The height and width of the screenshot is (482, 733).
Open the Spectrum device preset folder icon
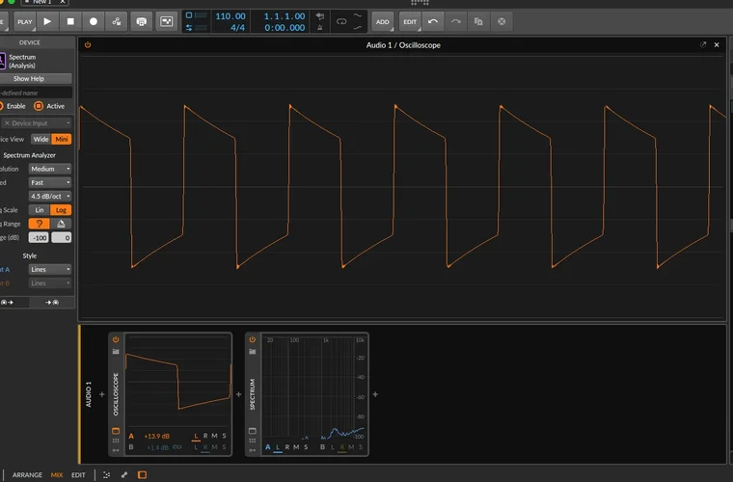point(252,352)
